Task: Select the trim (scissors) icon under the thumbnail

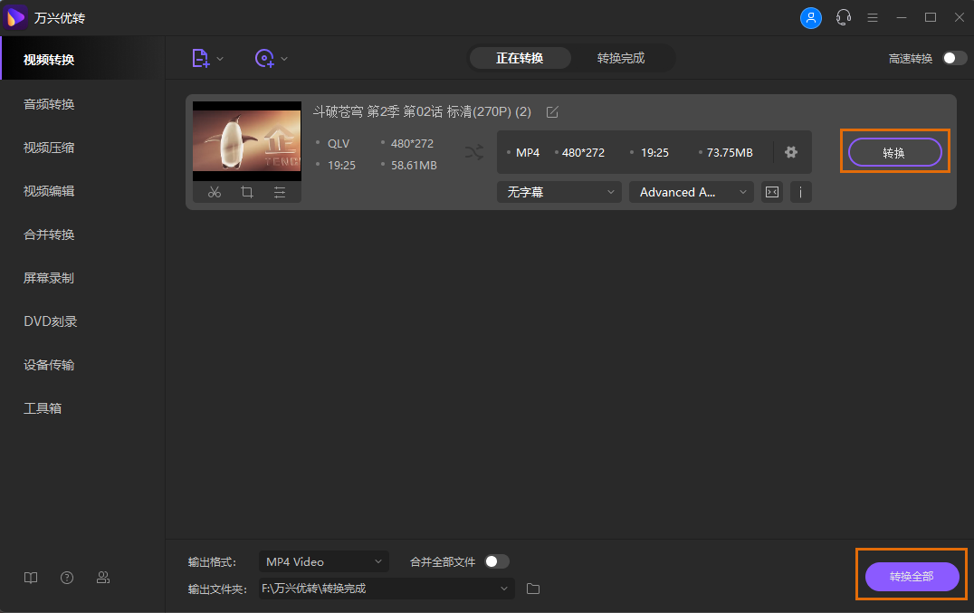Action: tap(215, 192)
